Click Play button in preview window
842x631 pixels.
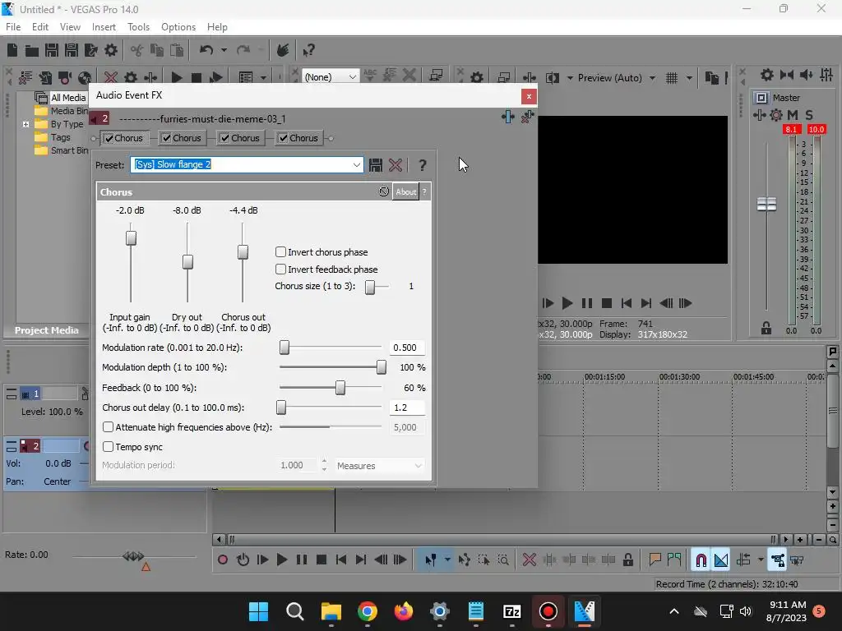pos(567,303)
